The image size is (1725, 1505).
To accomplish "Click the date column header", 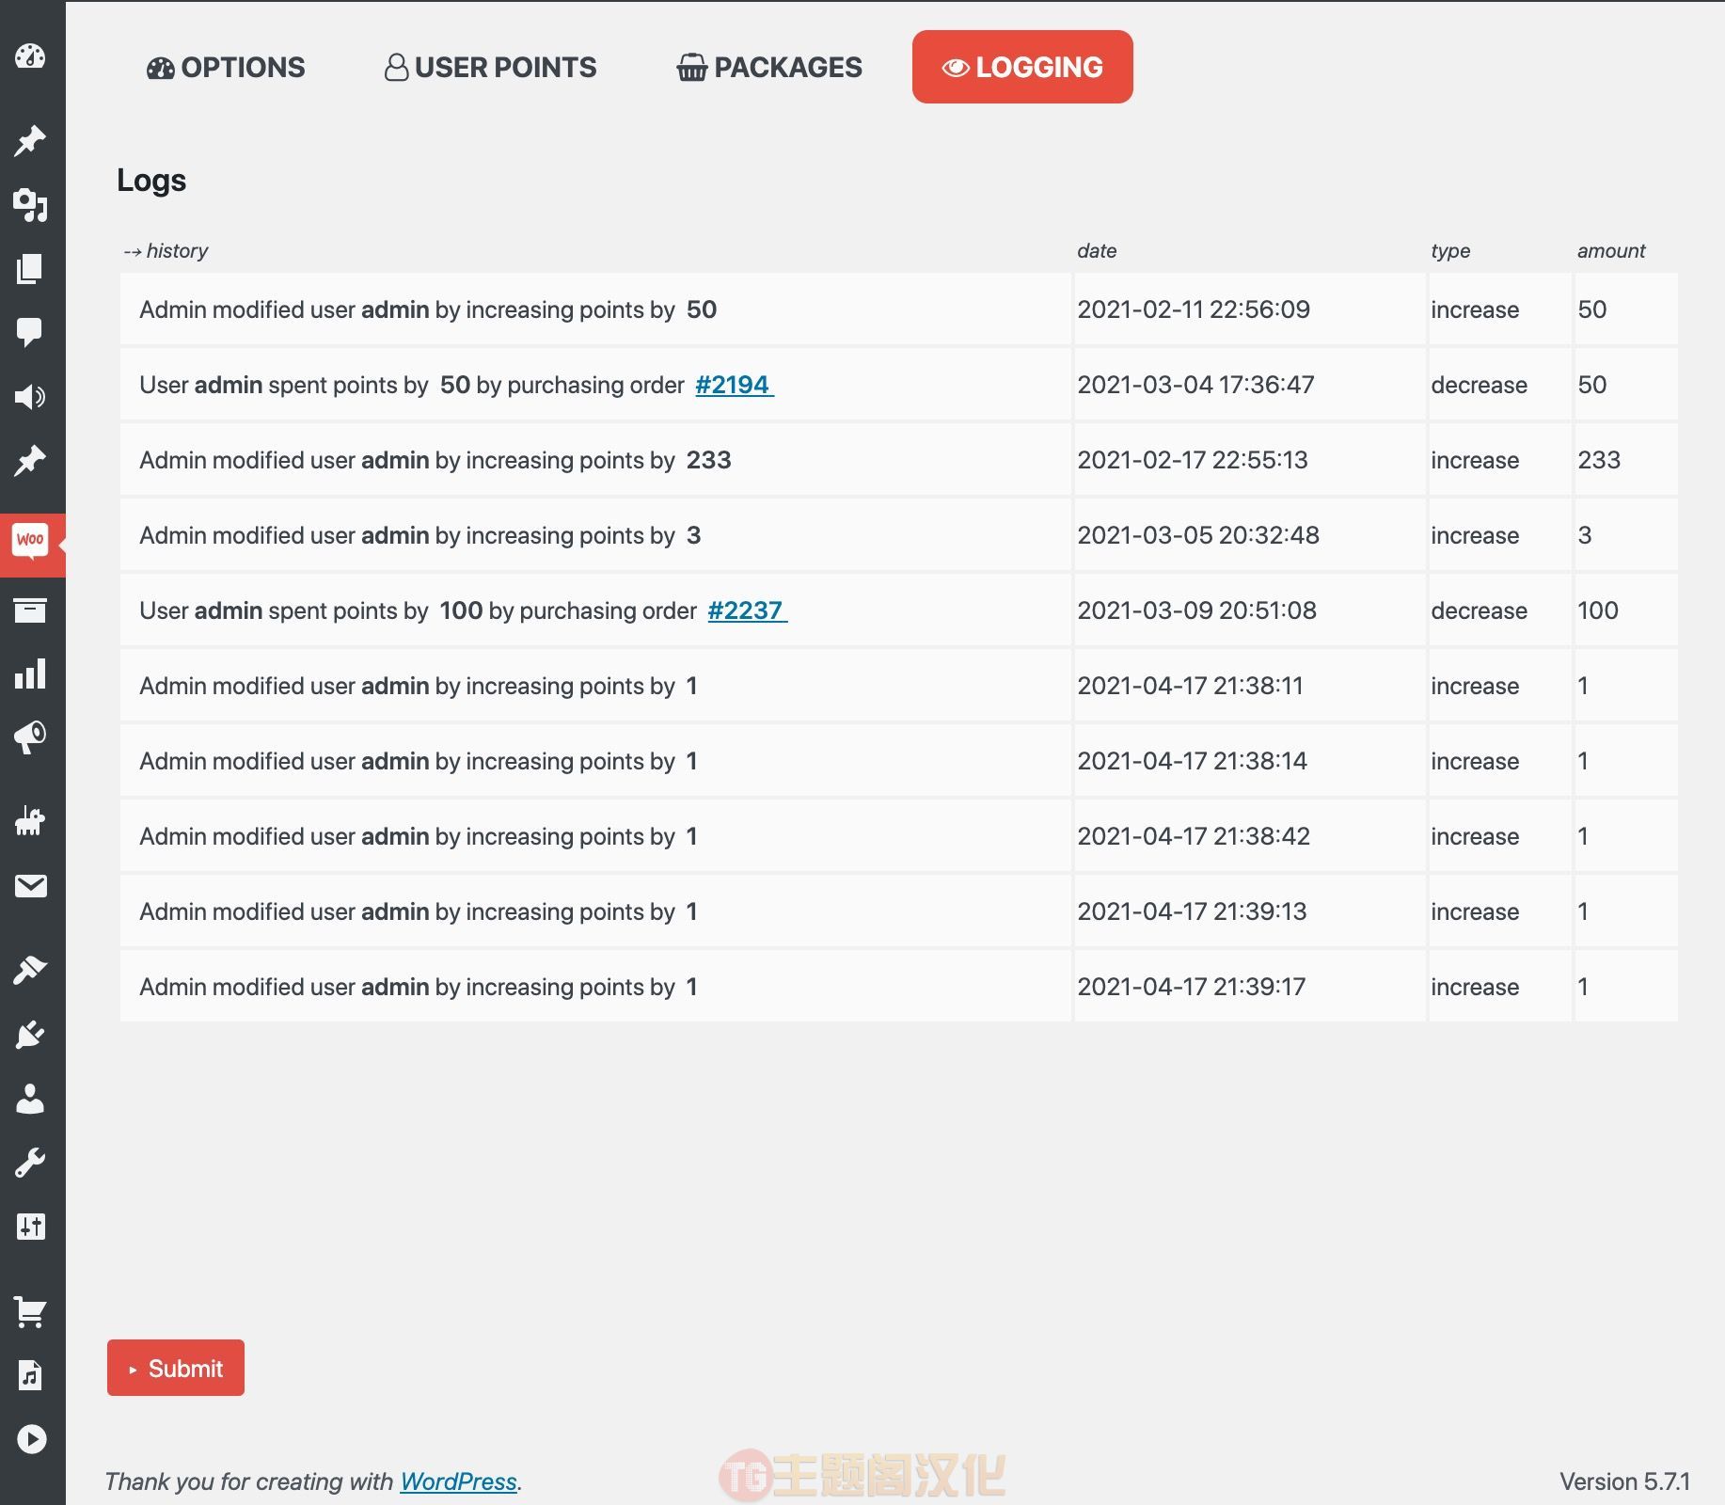I will 1097,251.
